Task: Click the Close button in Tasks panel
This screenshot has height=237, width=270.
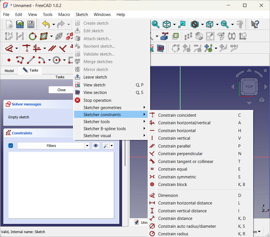Action: [x=61, y=90]
